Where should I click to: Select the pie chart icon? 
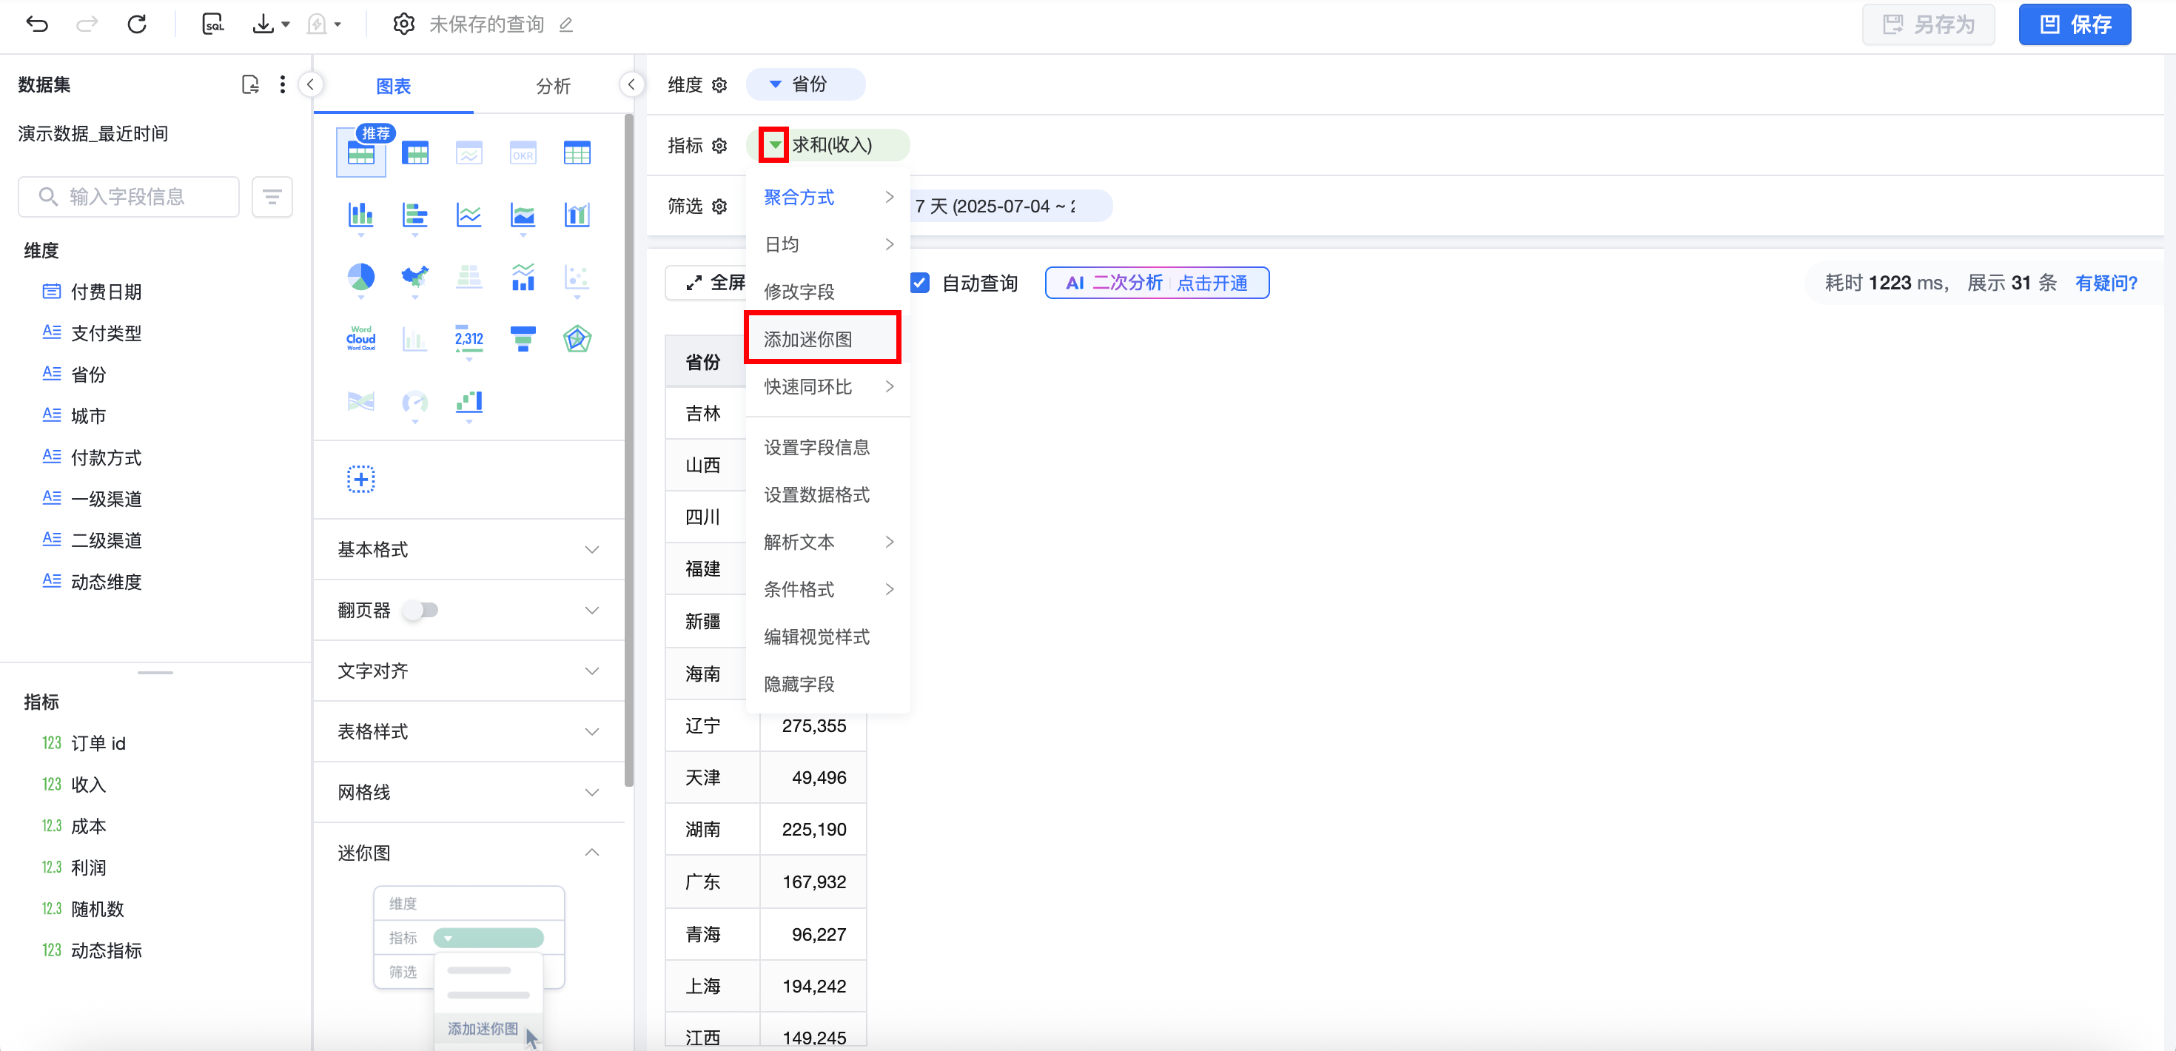pos(360,276)
